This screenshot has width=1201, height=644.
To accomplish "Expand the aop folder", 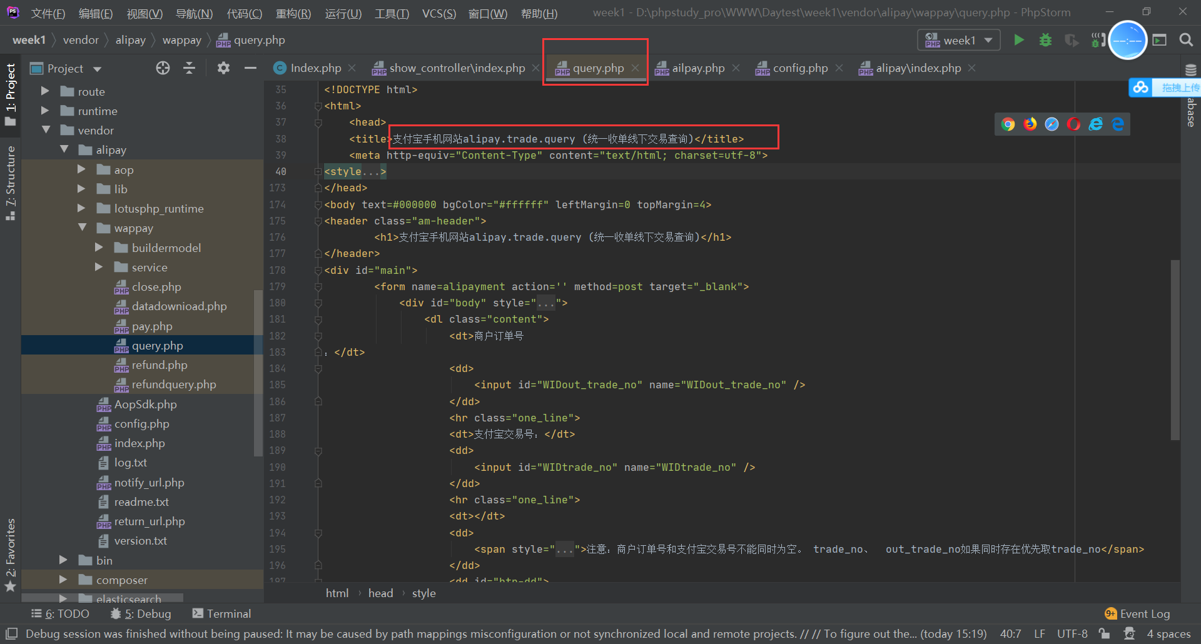I will [81, 169].
